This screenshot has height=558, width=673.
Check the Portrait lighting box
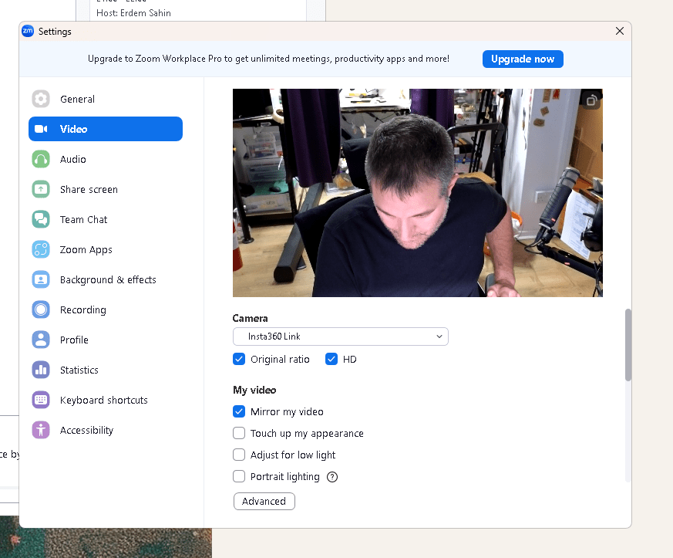tap(239, 476)
